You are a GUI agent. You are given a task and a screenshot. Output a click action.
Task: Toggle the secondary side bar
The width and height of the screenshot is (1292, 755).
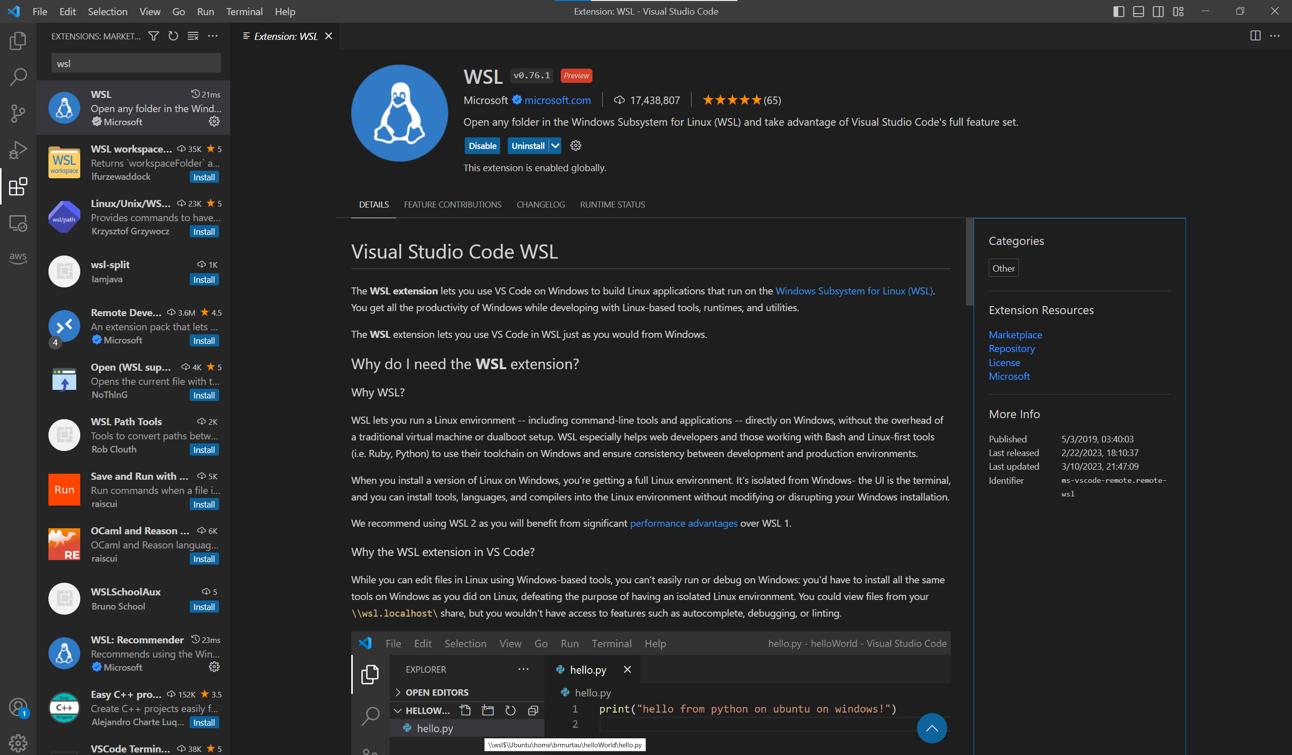pyautogui.click(x=1158, y=11)
